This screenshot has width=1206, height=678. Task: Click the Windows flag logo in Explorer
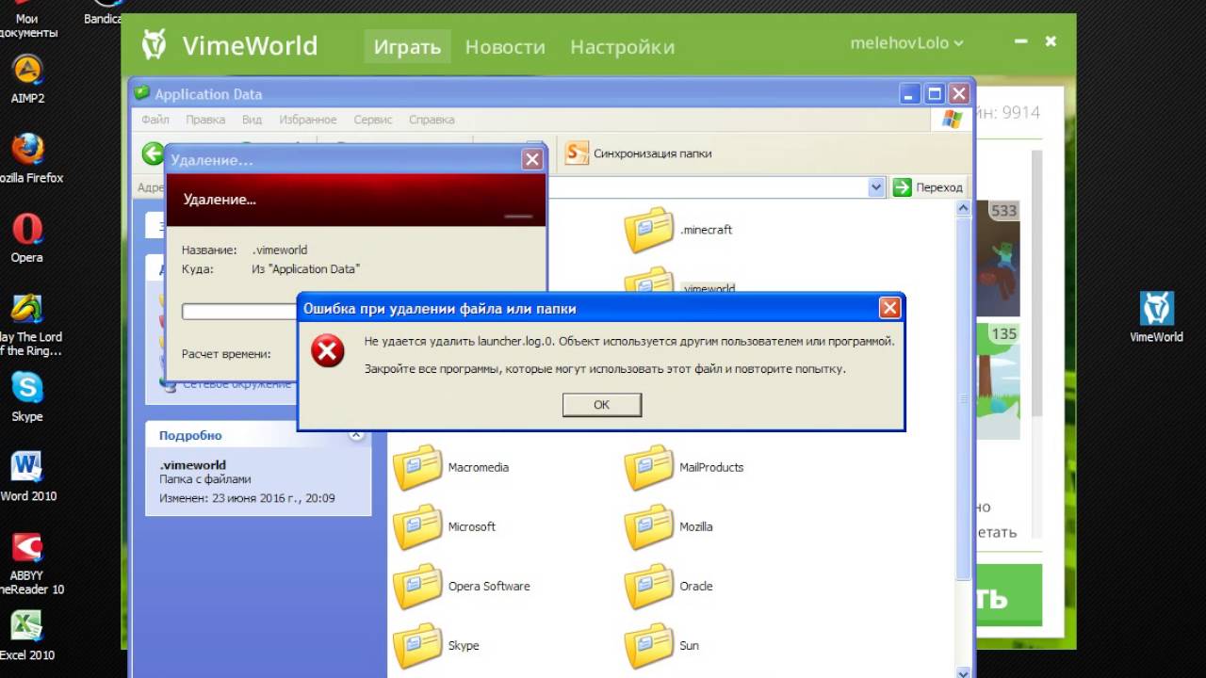click(952, 120)
